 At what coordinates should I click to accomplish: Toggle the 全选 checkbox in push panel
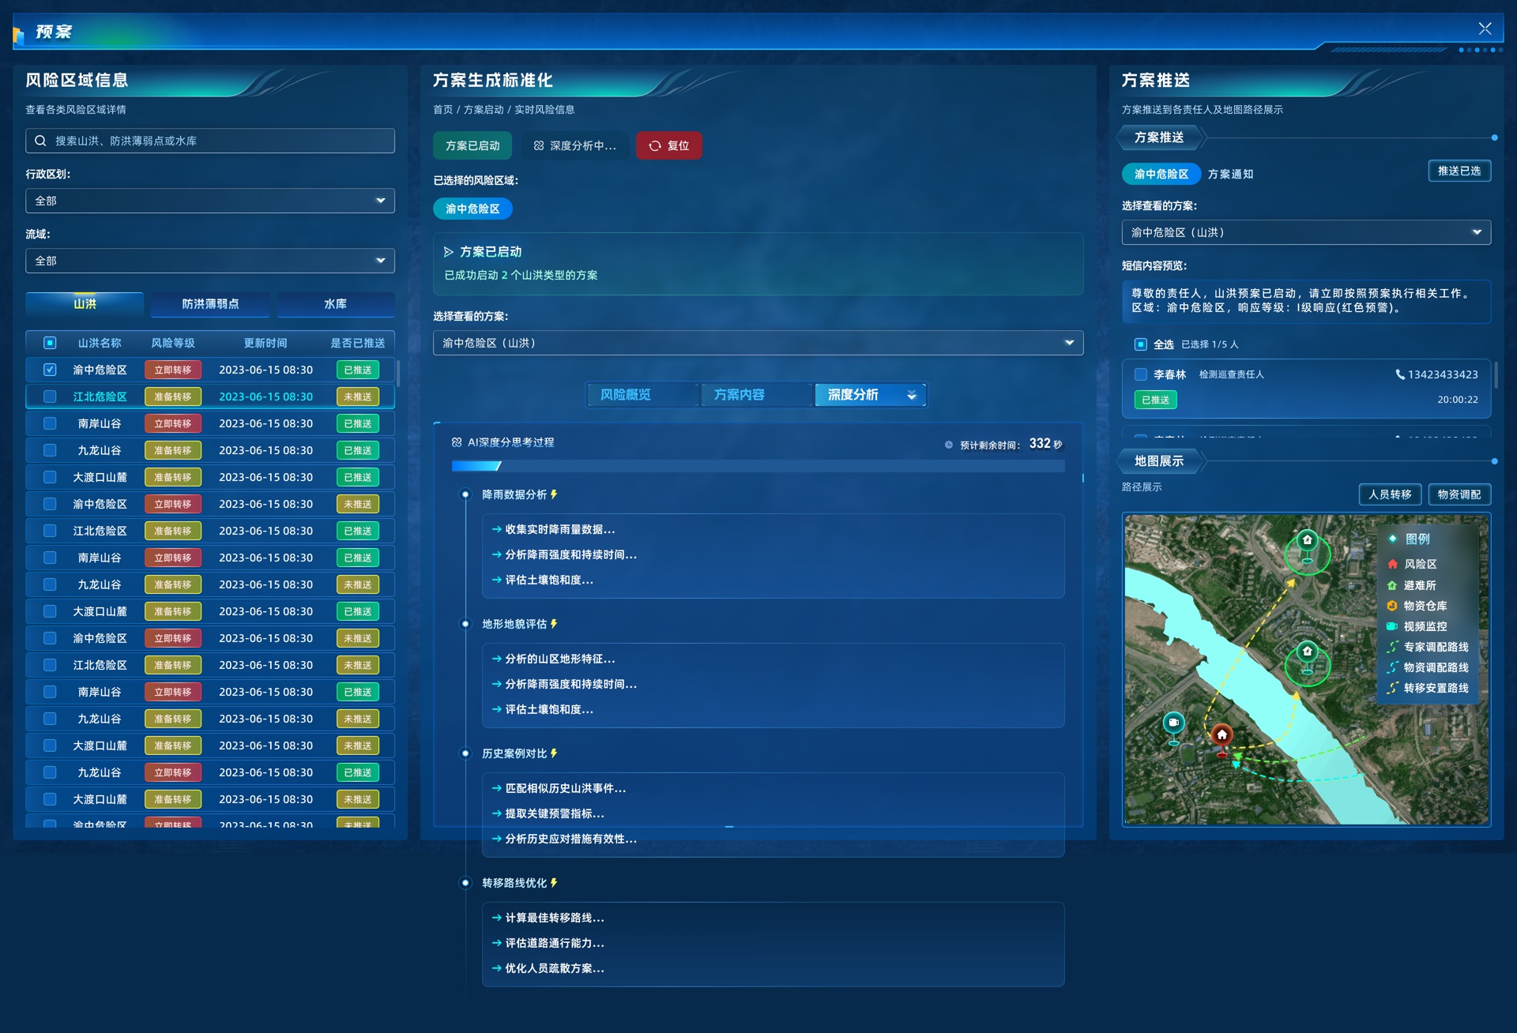point(1141,344)
